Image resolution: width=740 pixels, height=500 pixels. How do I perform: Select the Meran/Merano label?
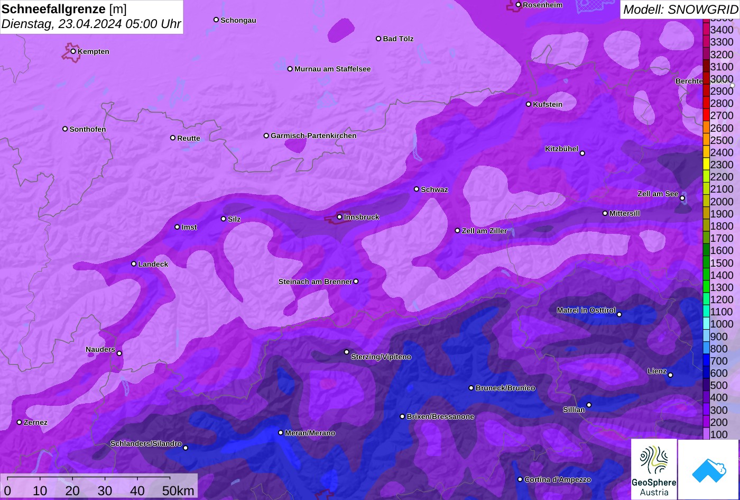click(310, 433)
